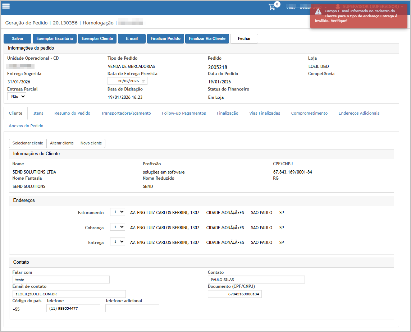Click the calendar icon beside Data de Entrega Prevista
Image resolution: width=411 pixels, height=332 pixels.
pos(143,81)
